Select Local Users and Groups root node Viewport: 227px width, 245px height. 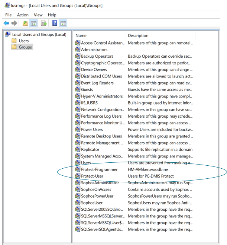[39, 35]
